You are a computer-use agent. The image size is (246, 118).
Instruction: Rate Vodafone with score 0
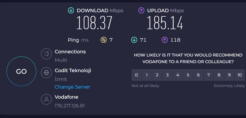pos(137,75)
